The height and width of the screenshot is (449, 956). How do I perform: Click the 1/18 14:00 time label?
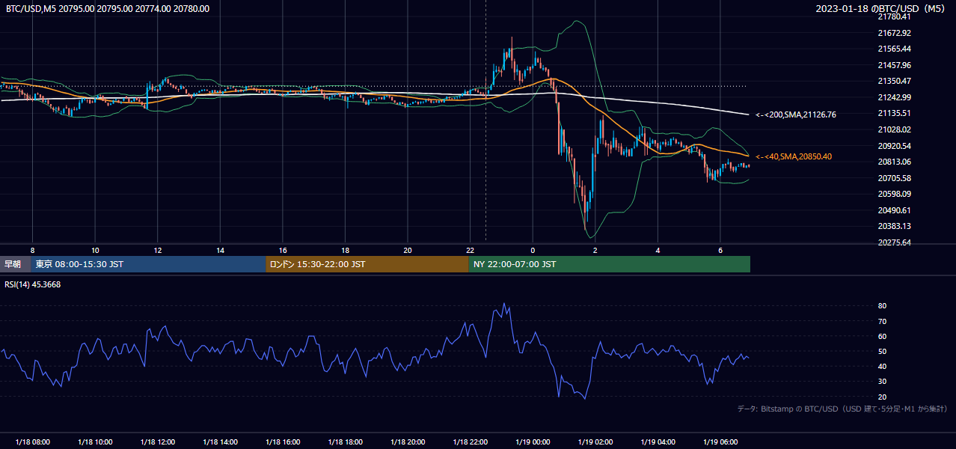(220, 442)
